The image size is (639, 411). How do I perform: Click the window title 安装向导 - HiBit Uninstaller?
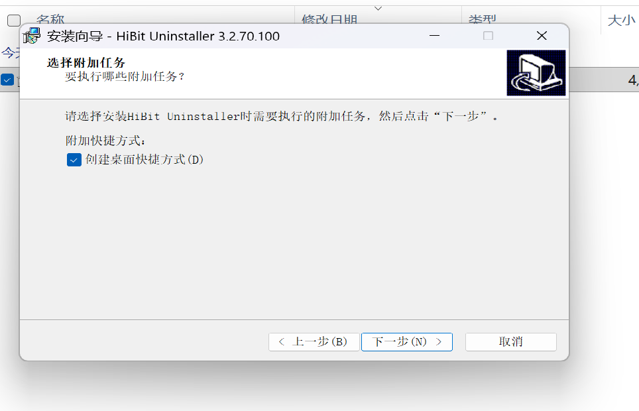(x=163, y=36)
